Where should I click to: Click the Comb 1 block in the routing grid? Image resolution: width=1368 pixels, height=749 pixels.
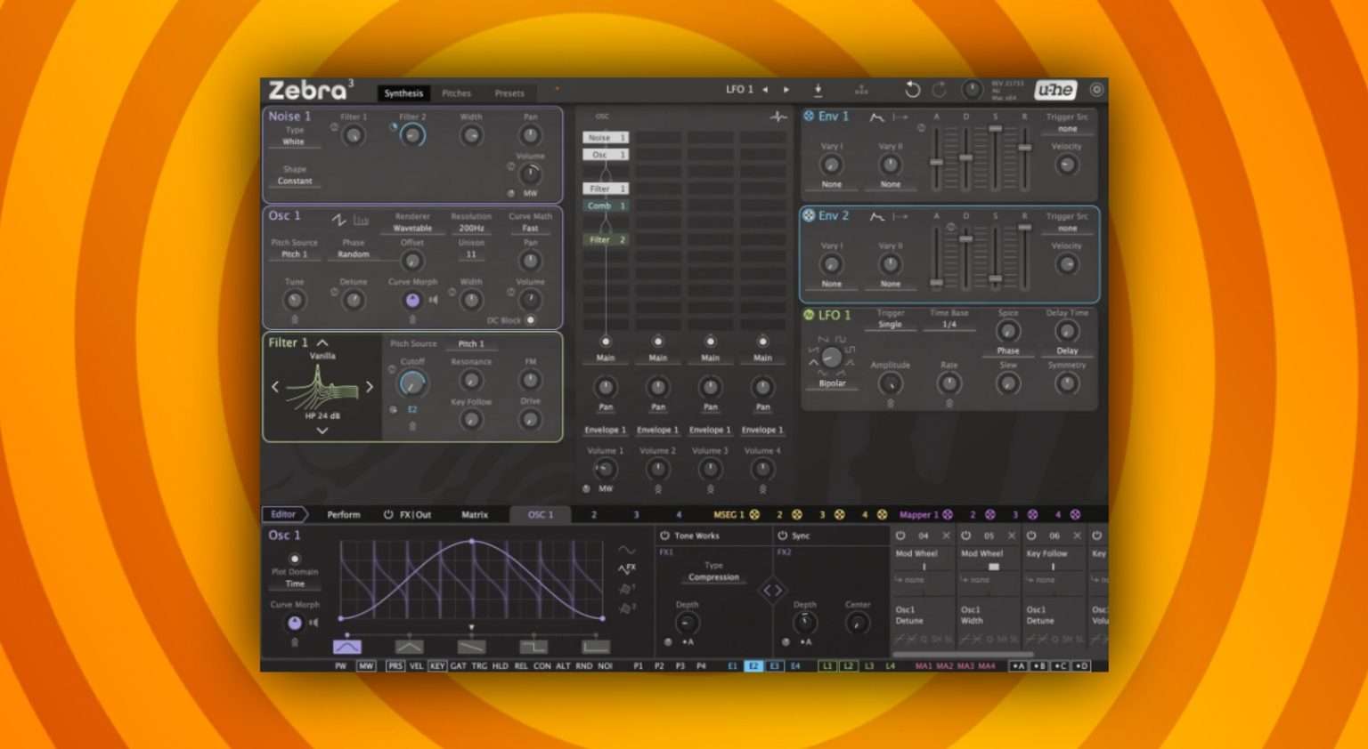coord(606,205)
